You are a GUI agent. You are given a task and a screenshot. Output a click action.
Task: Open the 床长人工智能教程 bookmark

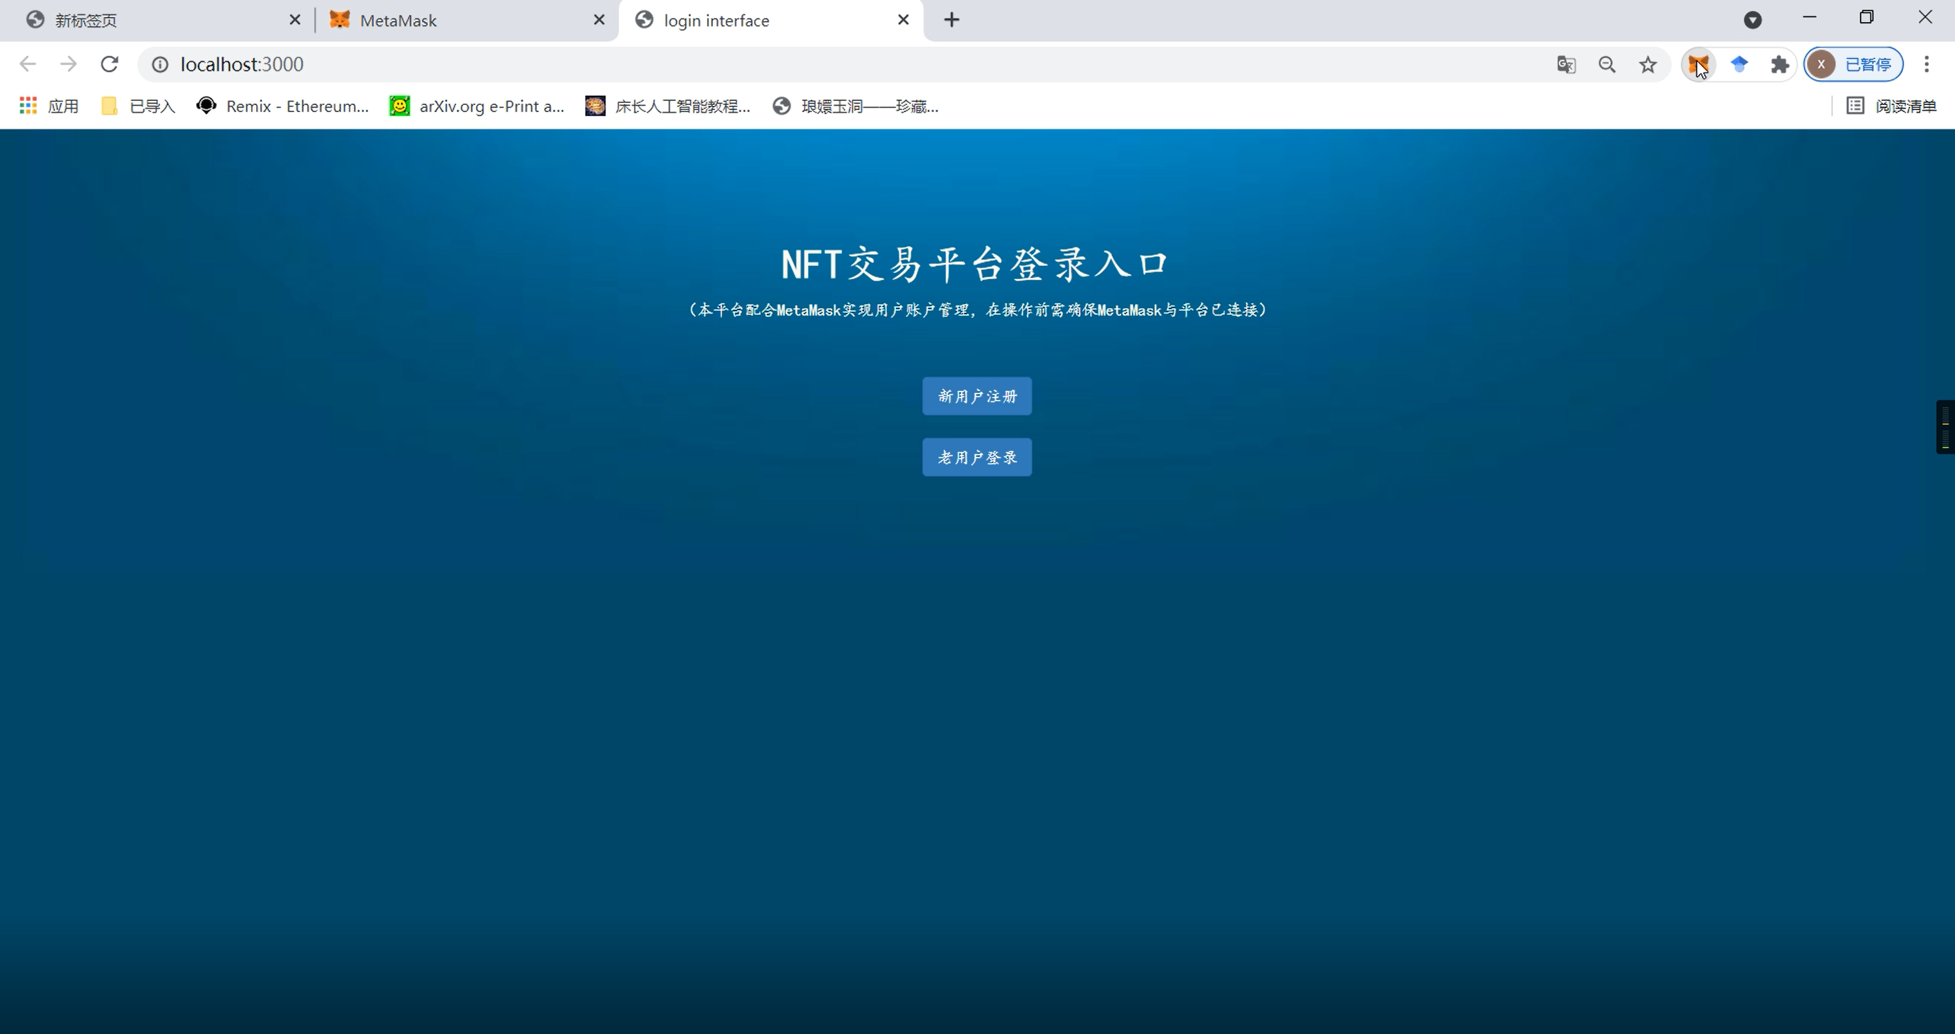click(x=668, y=106)
